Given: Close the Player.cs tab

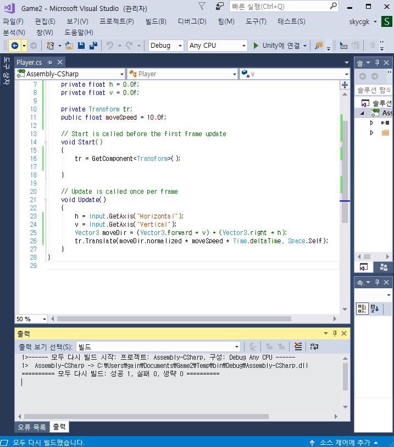Looking at the screenshot, I should (60, 62).
